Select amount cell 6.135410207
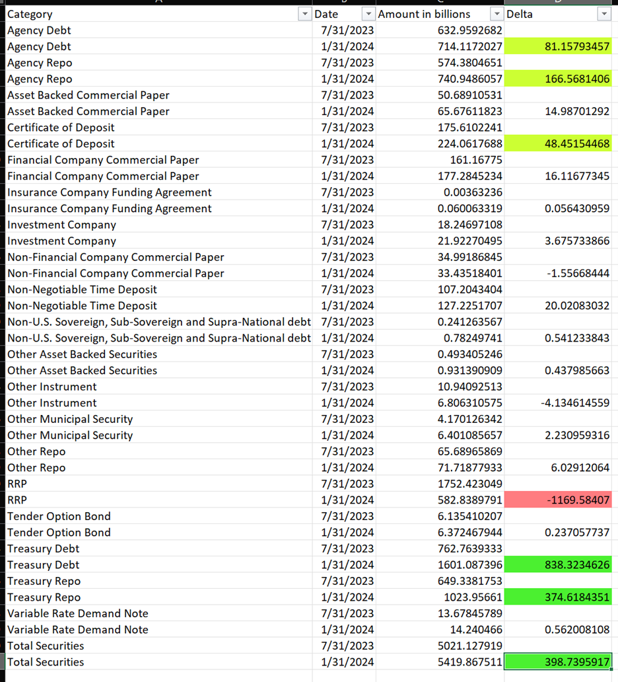 (440, 516)
